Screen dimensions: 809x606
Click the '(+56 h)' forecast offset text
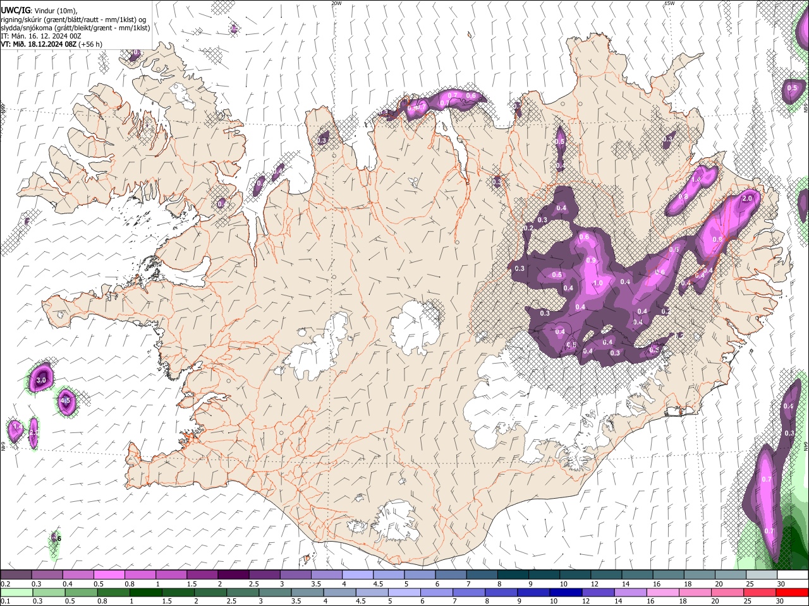click(90, 44)
